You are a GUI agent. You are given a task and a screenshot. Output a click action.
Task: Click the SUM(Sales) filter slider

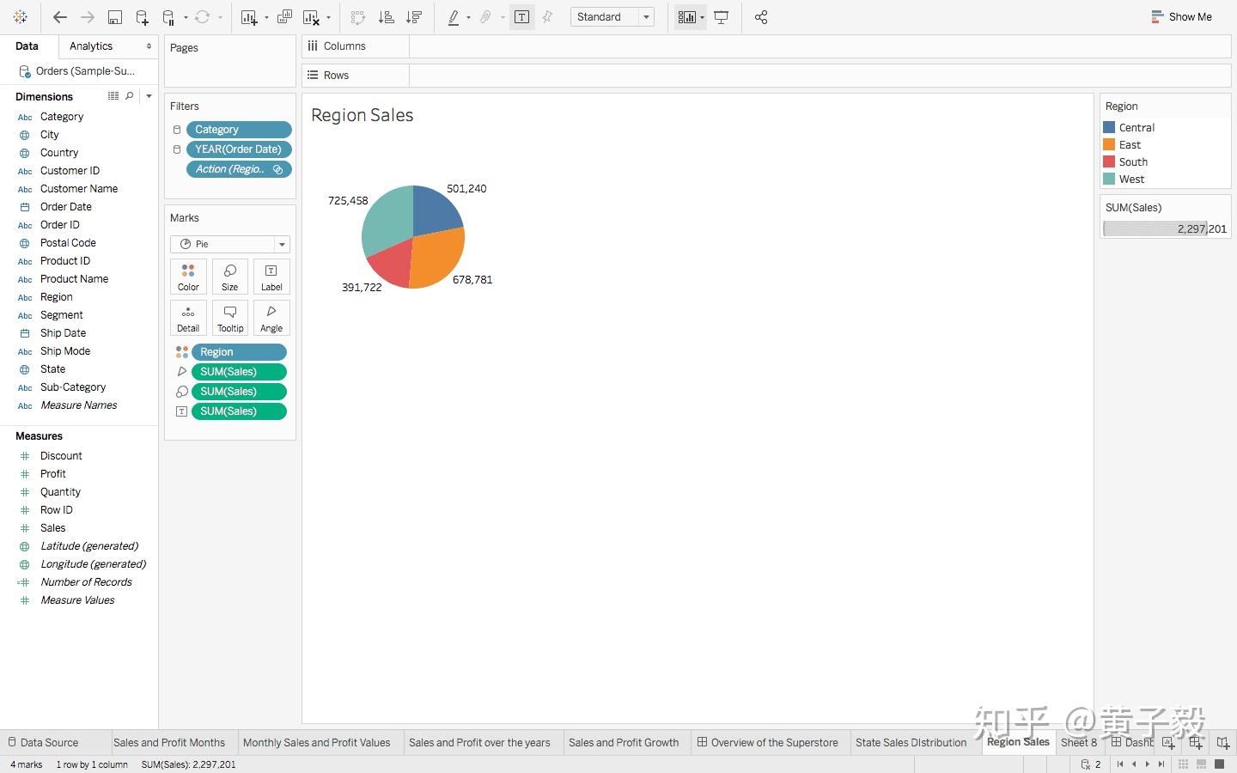[x=1165, y=228]
